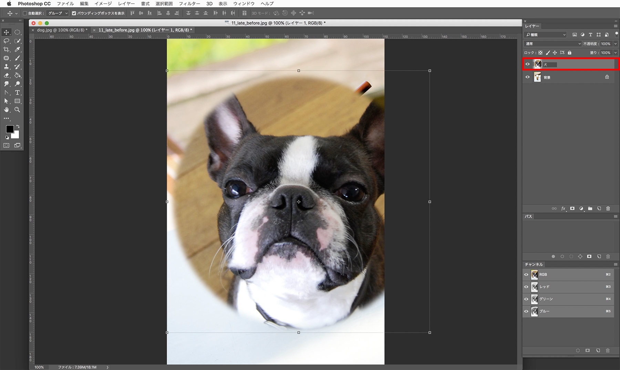Enable the auto-select (自動選択) checkbox
Screen dimensions: 620x370
[x=25, y=13]
